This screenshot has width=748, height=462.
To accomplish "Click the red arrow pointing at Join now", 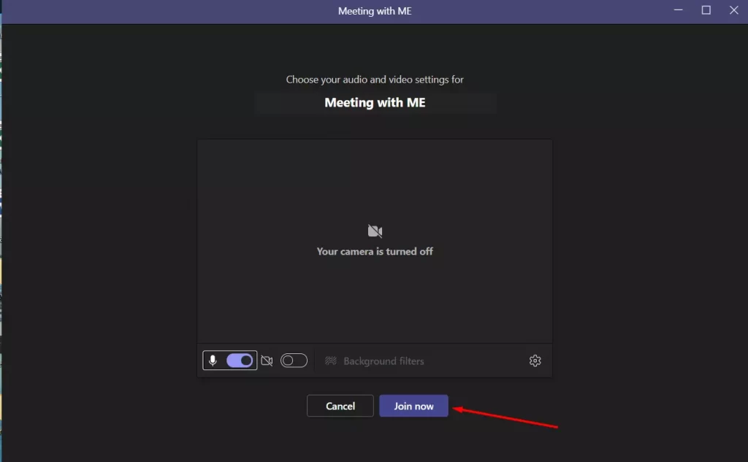I will pos(505,417).
